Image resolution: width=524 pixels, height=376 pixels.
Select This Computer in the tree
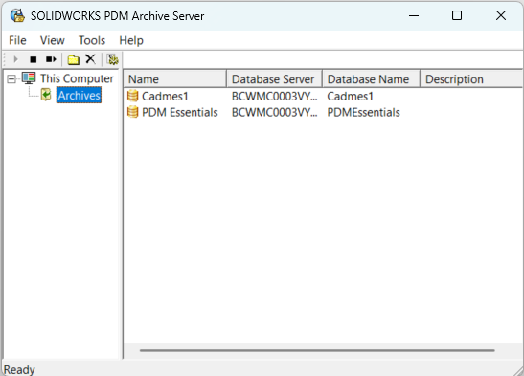point(78,78)
